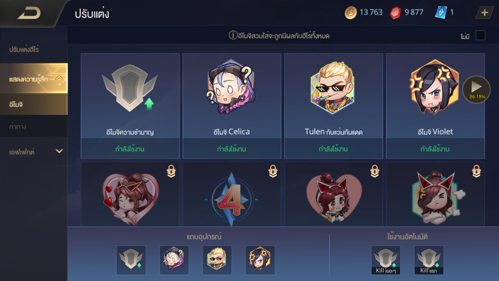The image size is (499, 281).
Task: Go back using the return arrow icon
Action: (29, 13)
